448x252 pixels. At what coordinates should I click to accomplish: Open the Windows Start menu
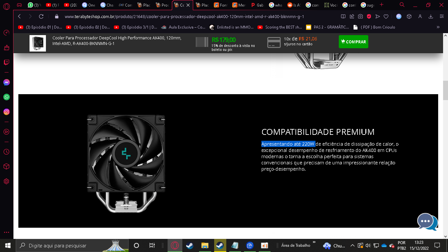coord(8,245)
